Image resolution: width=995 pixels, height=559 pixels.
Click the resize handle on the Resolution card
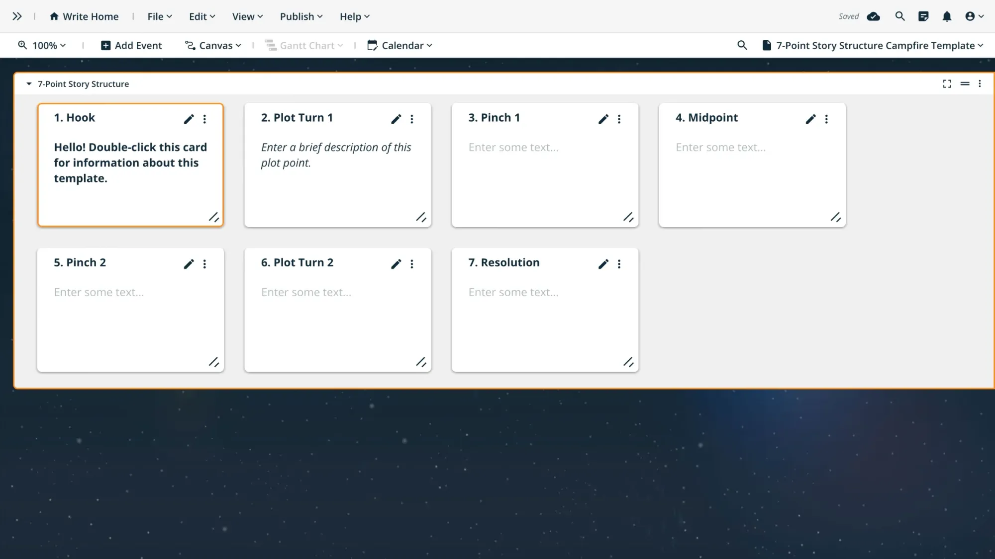628,362
